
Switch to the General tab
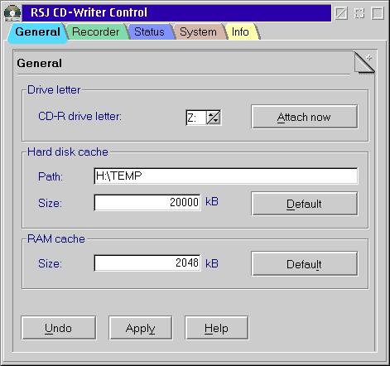(x=37, y=32)
